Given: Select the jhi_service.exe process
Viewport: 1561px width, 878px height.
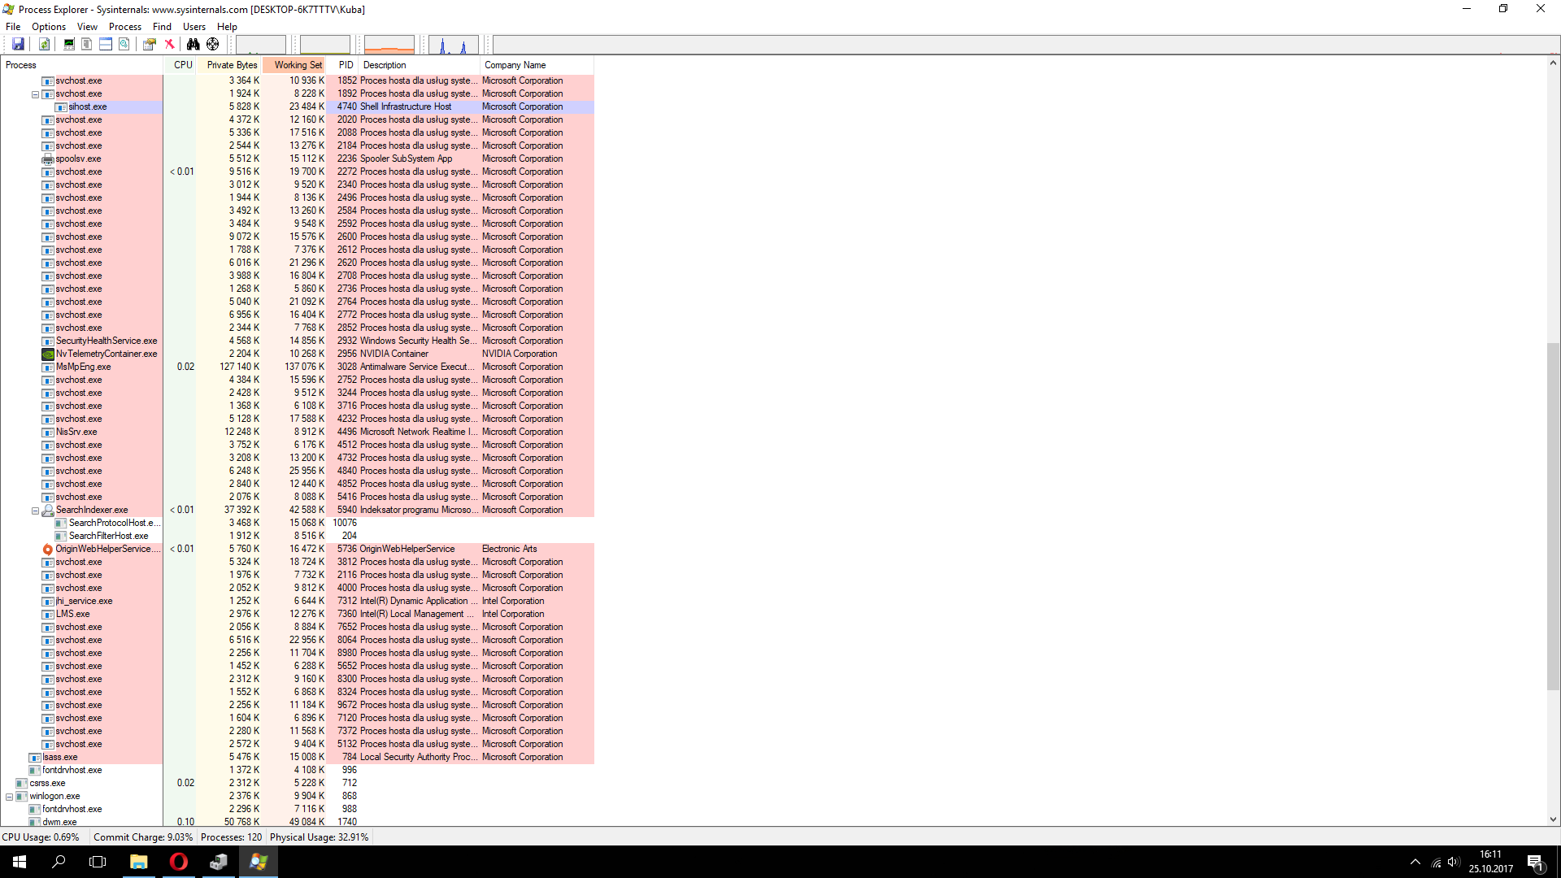Looking at the screenshot, I should (298, 601).
